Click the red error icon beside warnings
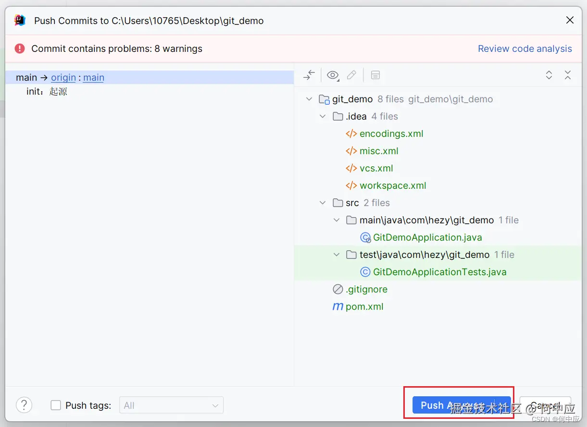 pos(20,49)
